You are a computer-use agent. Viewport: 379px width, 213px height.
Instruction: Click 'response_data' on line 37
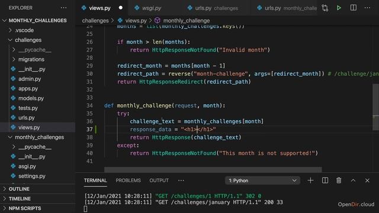coord(150,130)
